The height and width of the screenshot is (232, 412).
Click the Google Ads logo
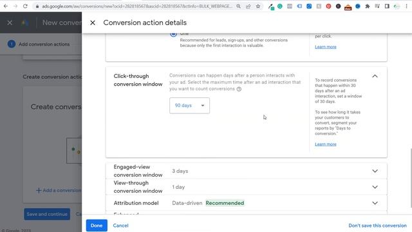(25, 23)
